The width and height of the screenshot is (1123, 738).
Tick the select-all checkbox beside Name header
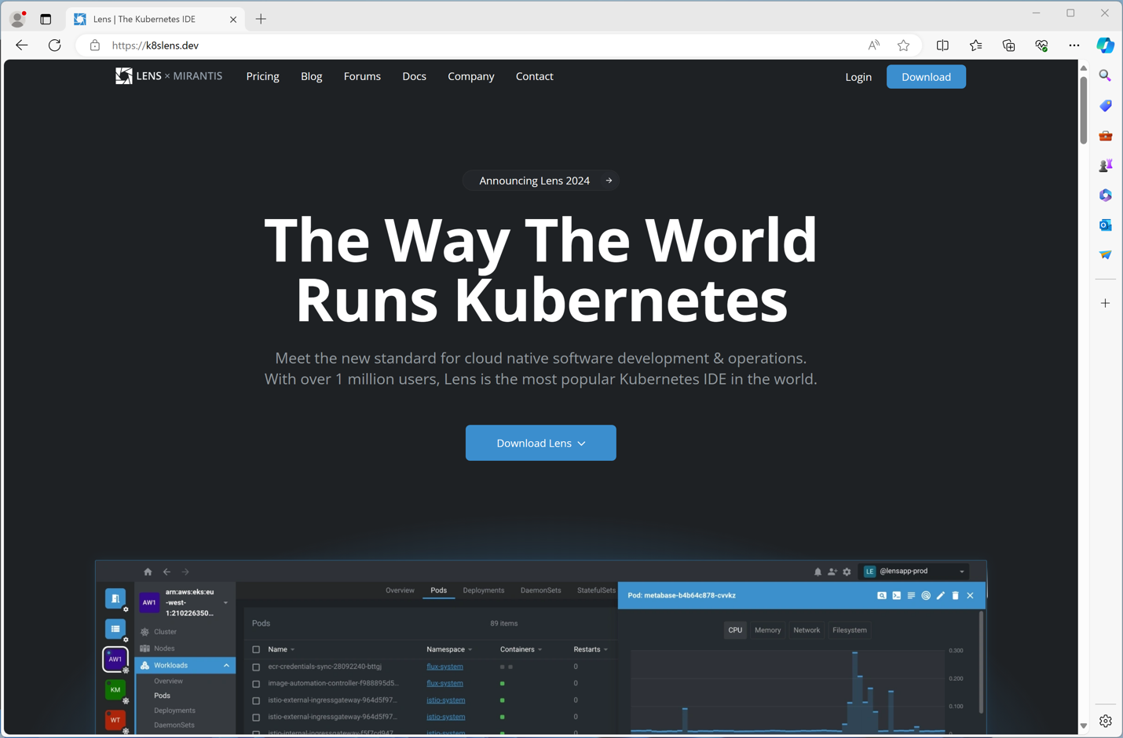[x=256, y=650]
